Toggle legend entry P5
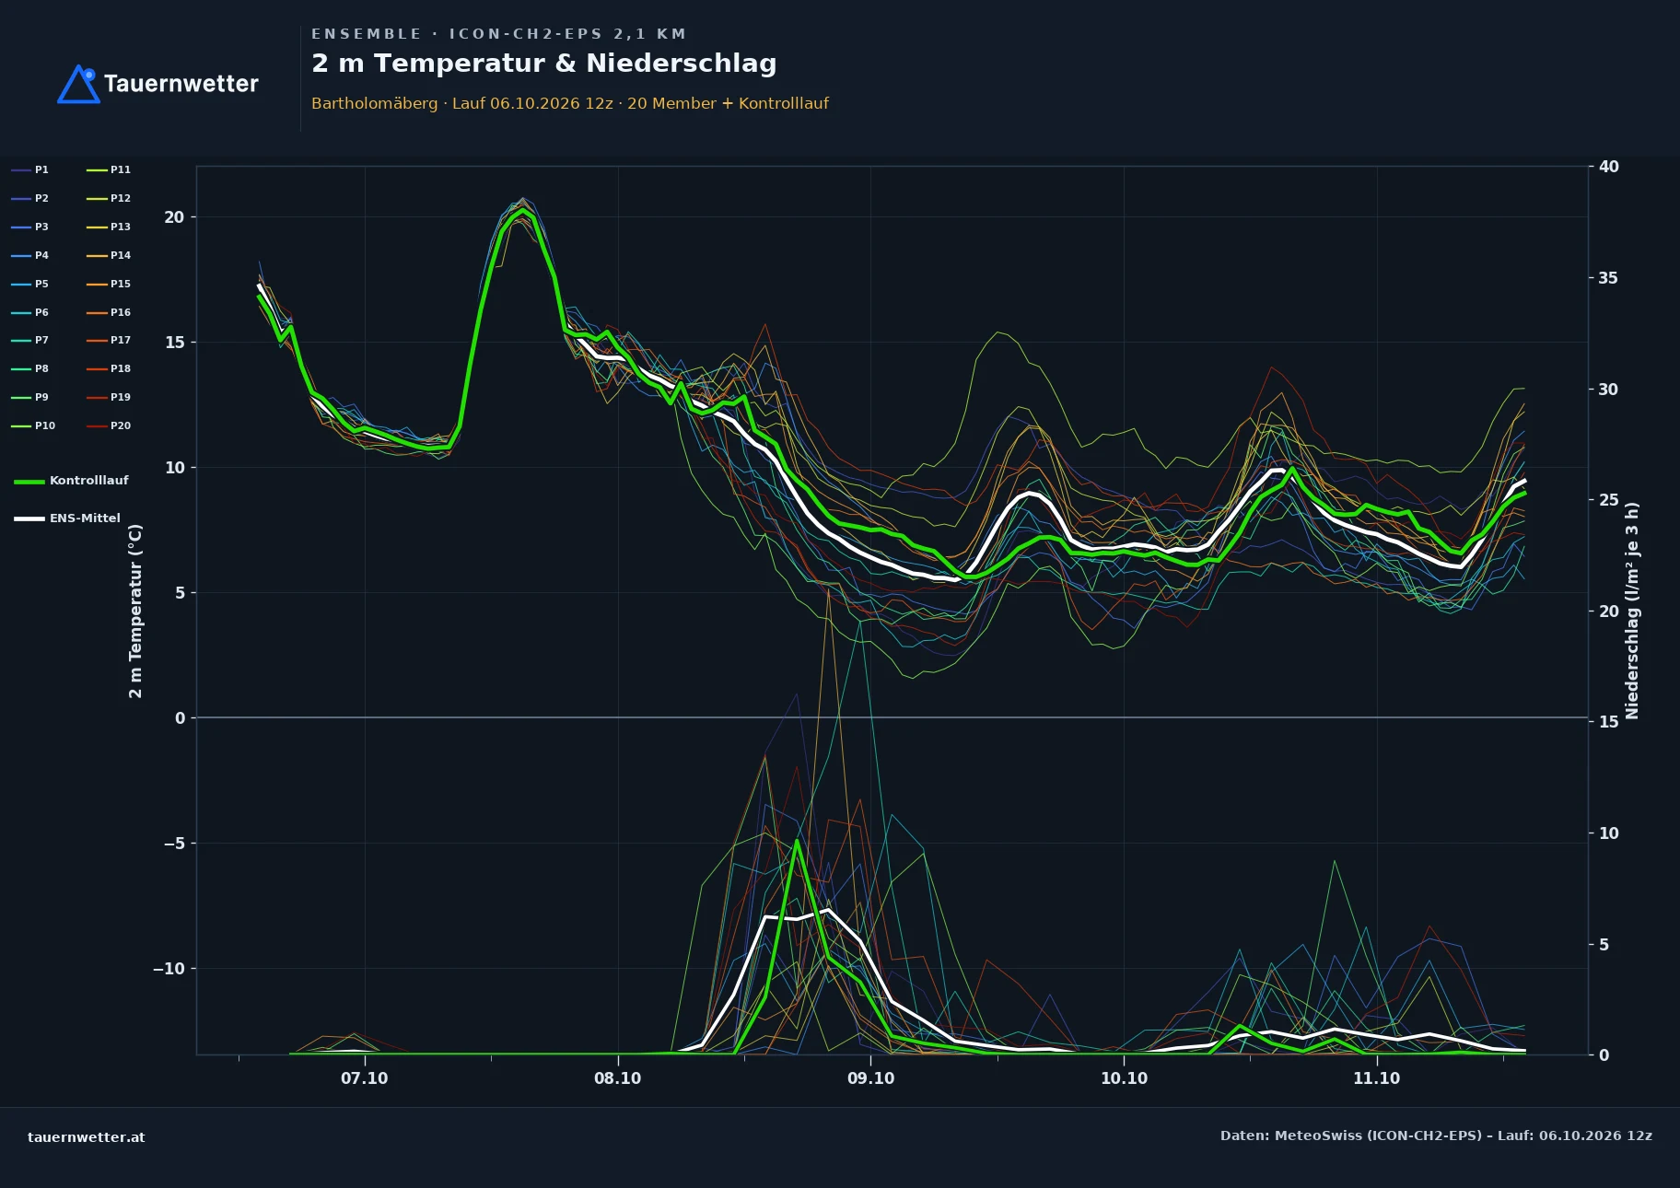The width and height of the screenshot is (1680, 1188). (30, 285)
